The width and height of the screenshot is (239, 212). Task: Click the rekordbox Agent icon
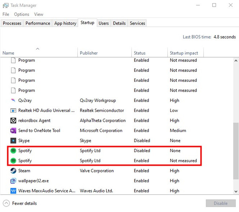[x=13, y=120]
